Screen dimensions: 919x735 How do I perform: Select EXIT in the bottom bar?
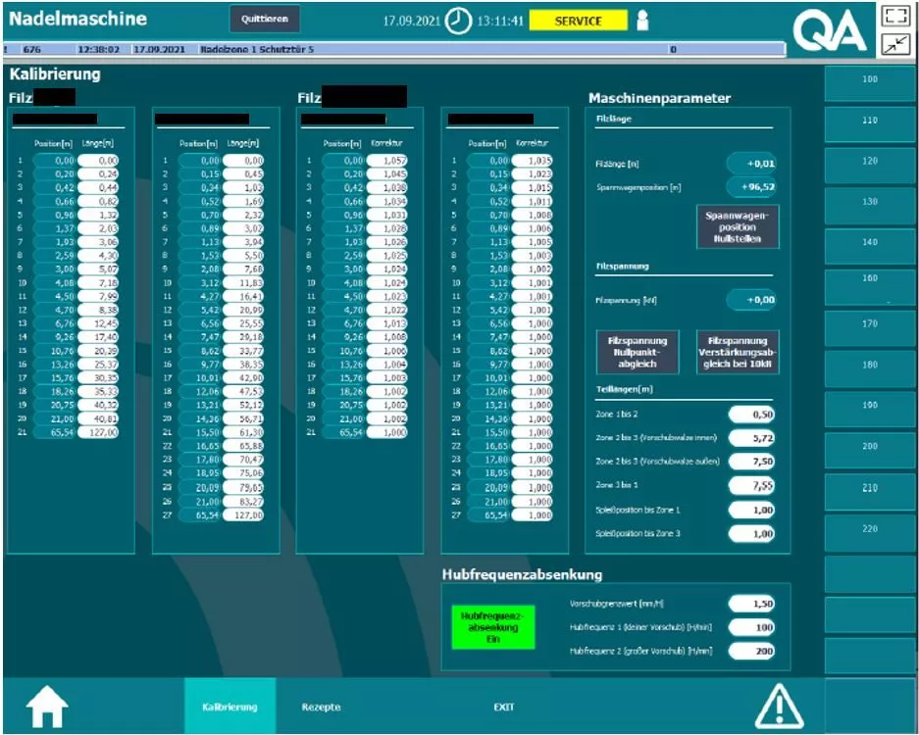pyautogui.click(x=503, y=707)
